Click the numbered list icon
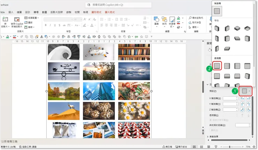258x150 pixels. click(x=109, y=20)
